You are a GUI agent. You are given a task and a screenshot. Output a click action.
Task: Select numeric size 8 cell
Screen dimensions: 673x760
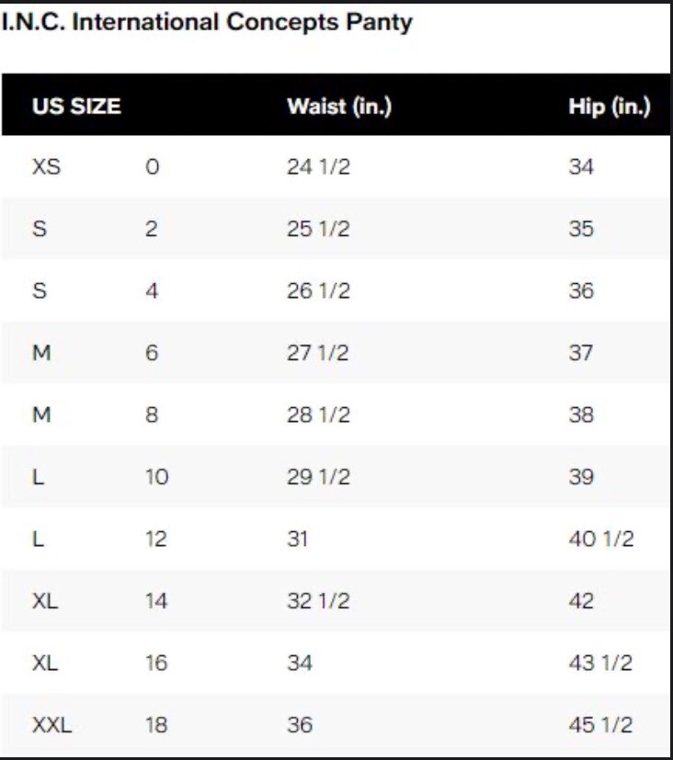coord(152,414)
